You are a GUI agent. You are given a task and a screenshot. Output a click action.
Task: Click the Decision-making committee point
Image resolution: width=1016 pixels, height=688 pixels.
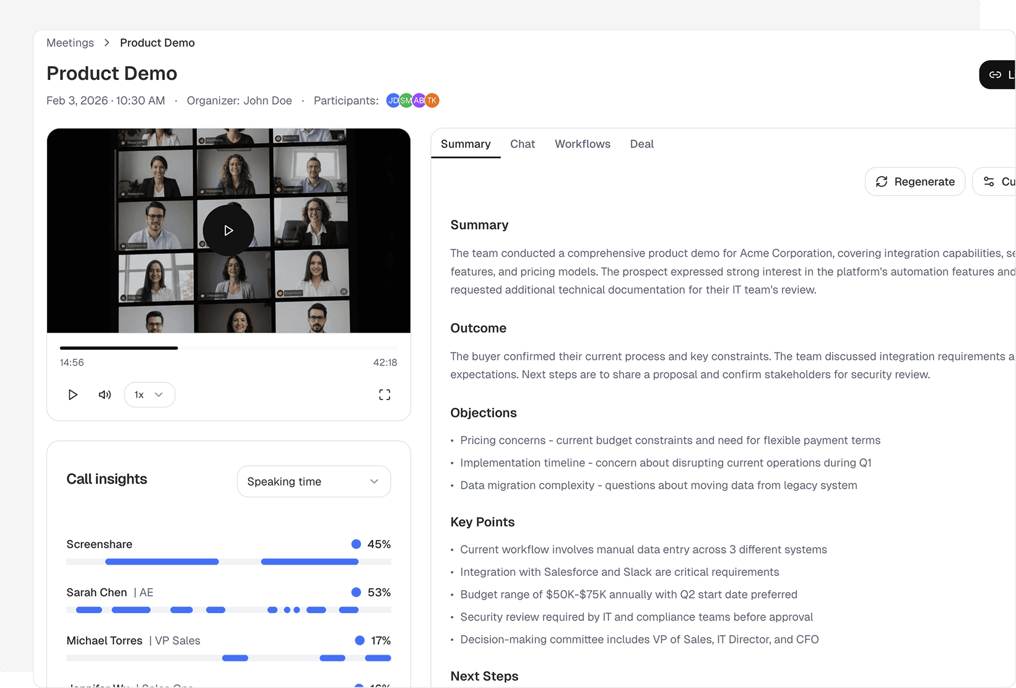[x=640, y=640]
